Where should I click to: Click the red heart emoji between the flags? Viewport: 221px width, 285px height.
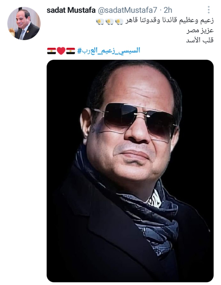click(61, 51)
